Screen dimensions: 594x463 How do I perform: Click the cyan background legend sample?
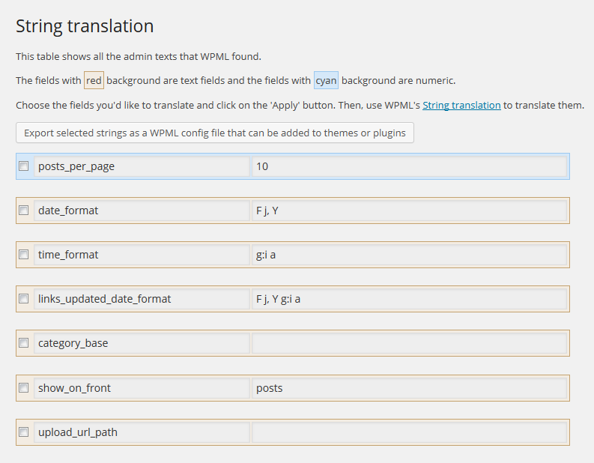[x=326, y=80]
